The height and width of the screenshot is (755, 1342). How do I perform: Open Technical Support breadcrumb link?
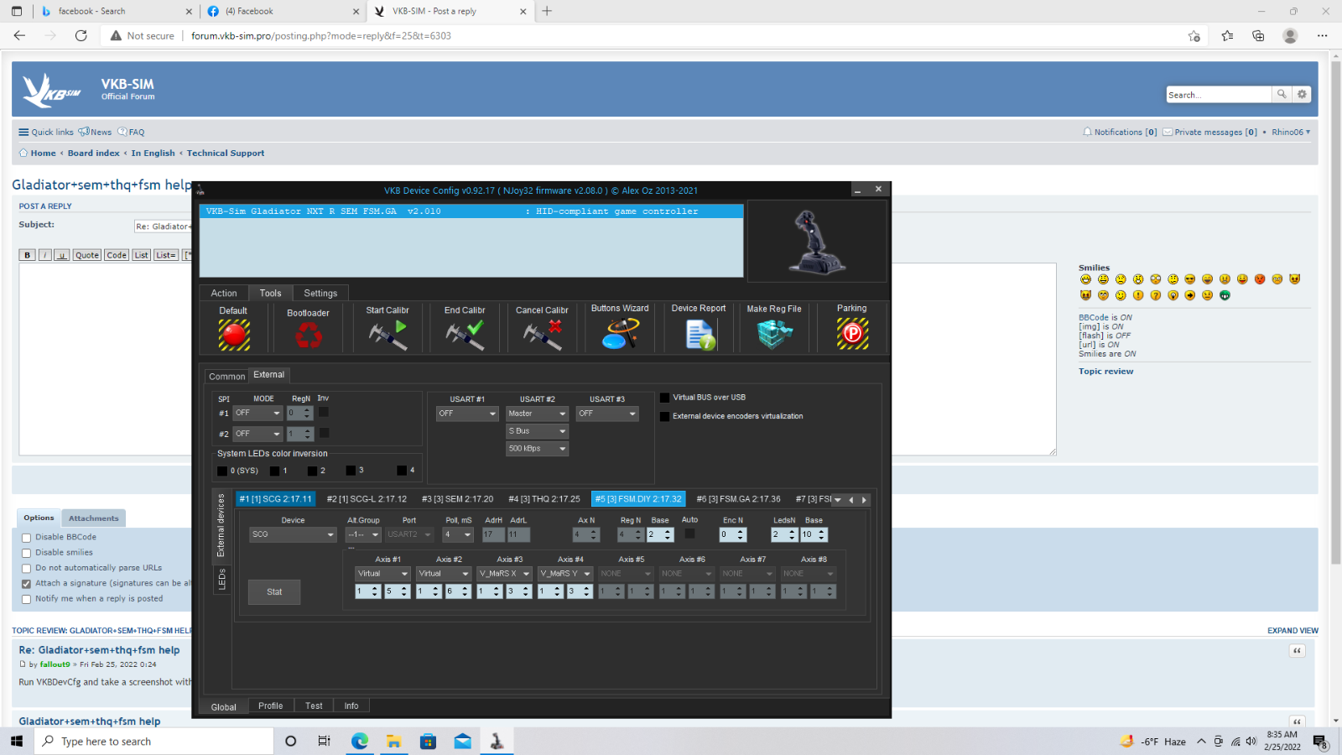click(226, 153)
